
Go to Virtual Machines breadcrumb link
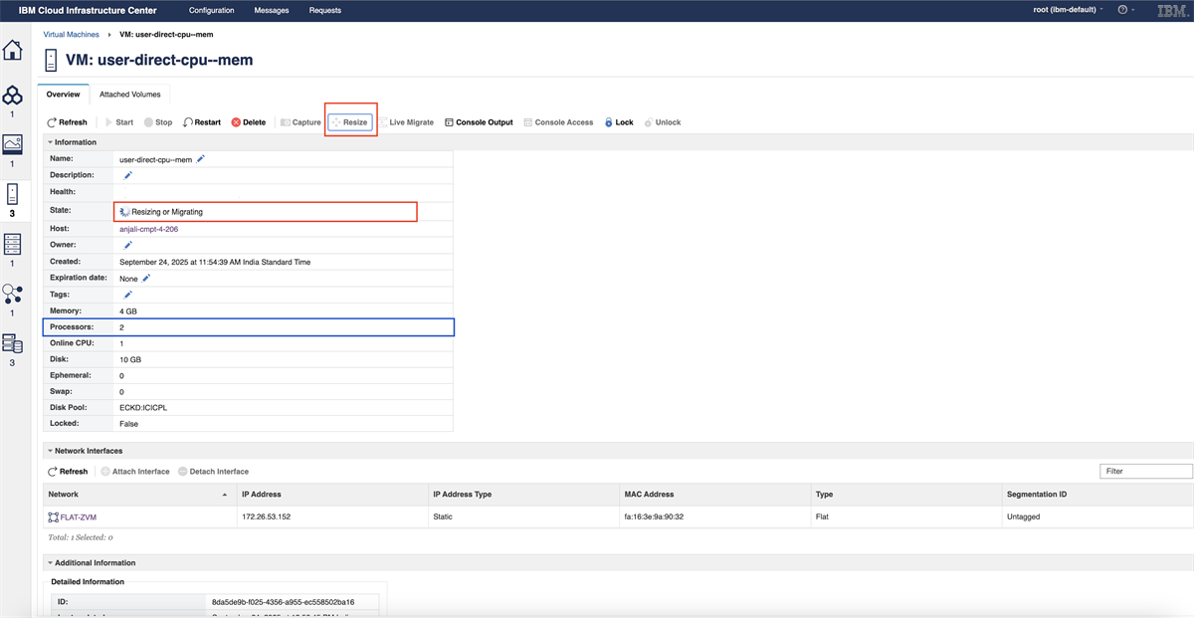point(72,35)
